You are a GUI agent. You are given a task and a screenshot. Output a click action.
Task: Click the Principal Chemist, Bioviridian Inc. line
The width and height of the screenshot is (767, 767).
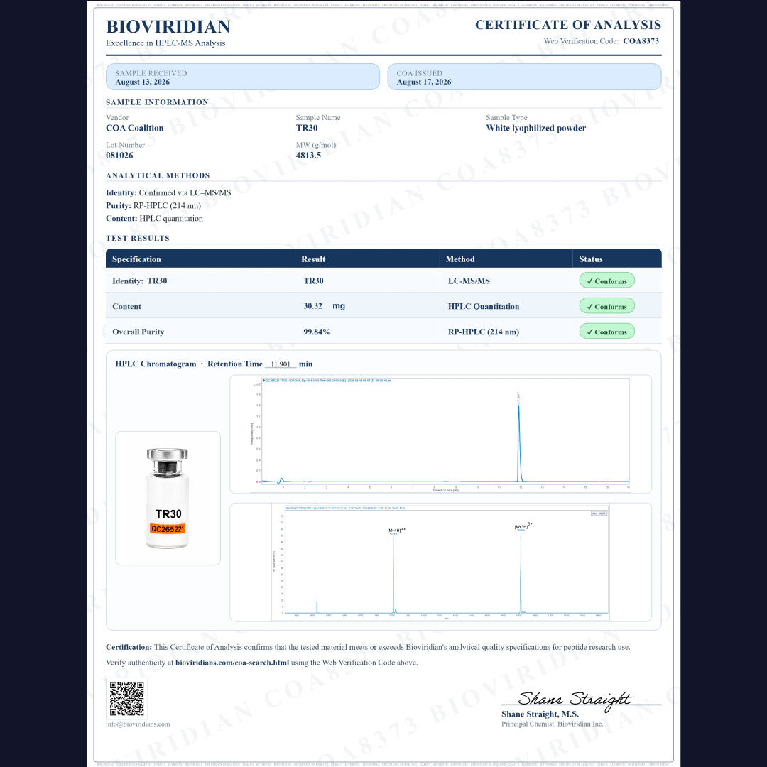click(553, 724)
